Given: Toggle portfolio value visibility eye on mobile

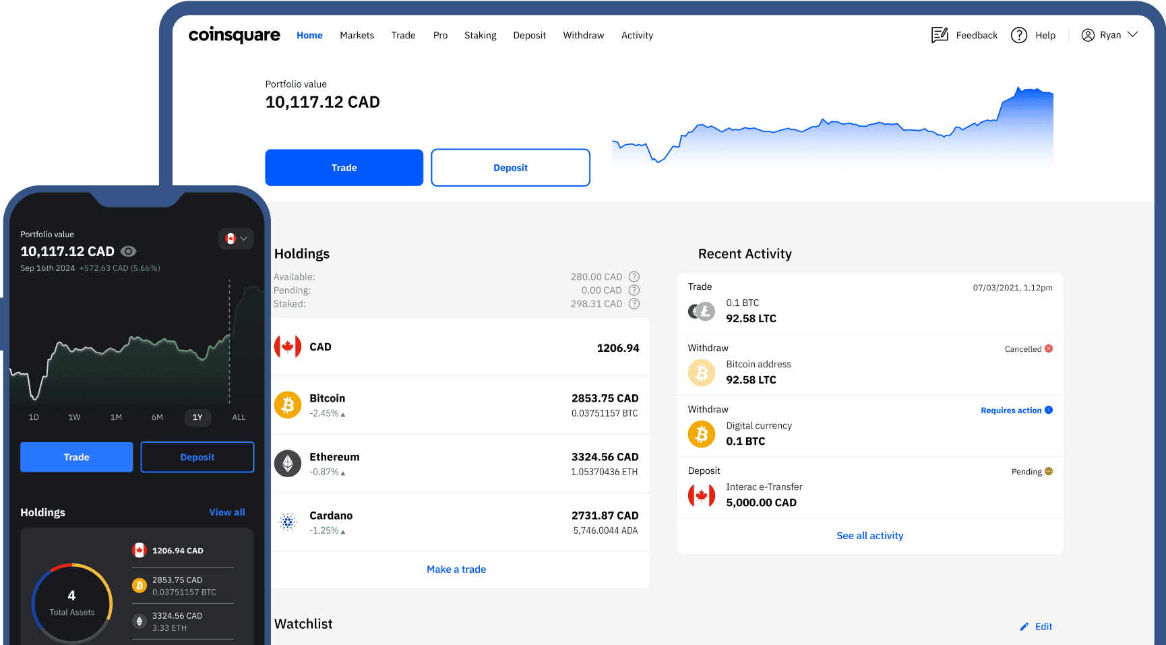Looking at the screenshot, I should pos(128,251).
